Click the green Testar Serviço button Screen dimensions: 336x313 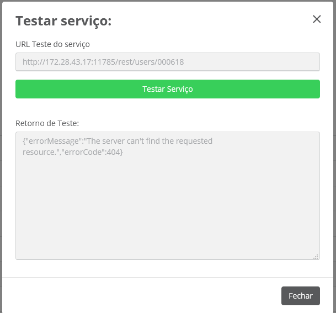tap(168, 89)
